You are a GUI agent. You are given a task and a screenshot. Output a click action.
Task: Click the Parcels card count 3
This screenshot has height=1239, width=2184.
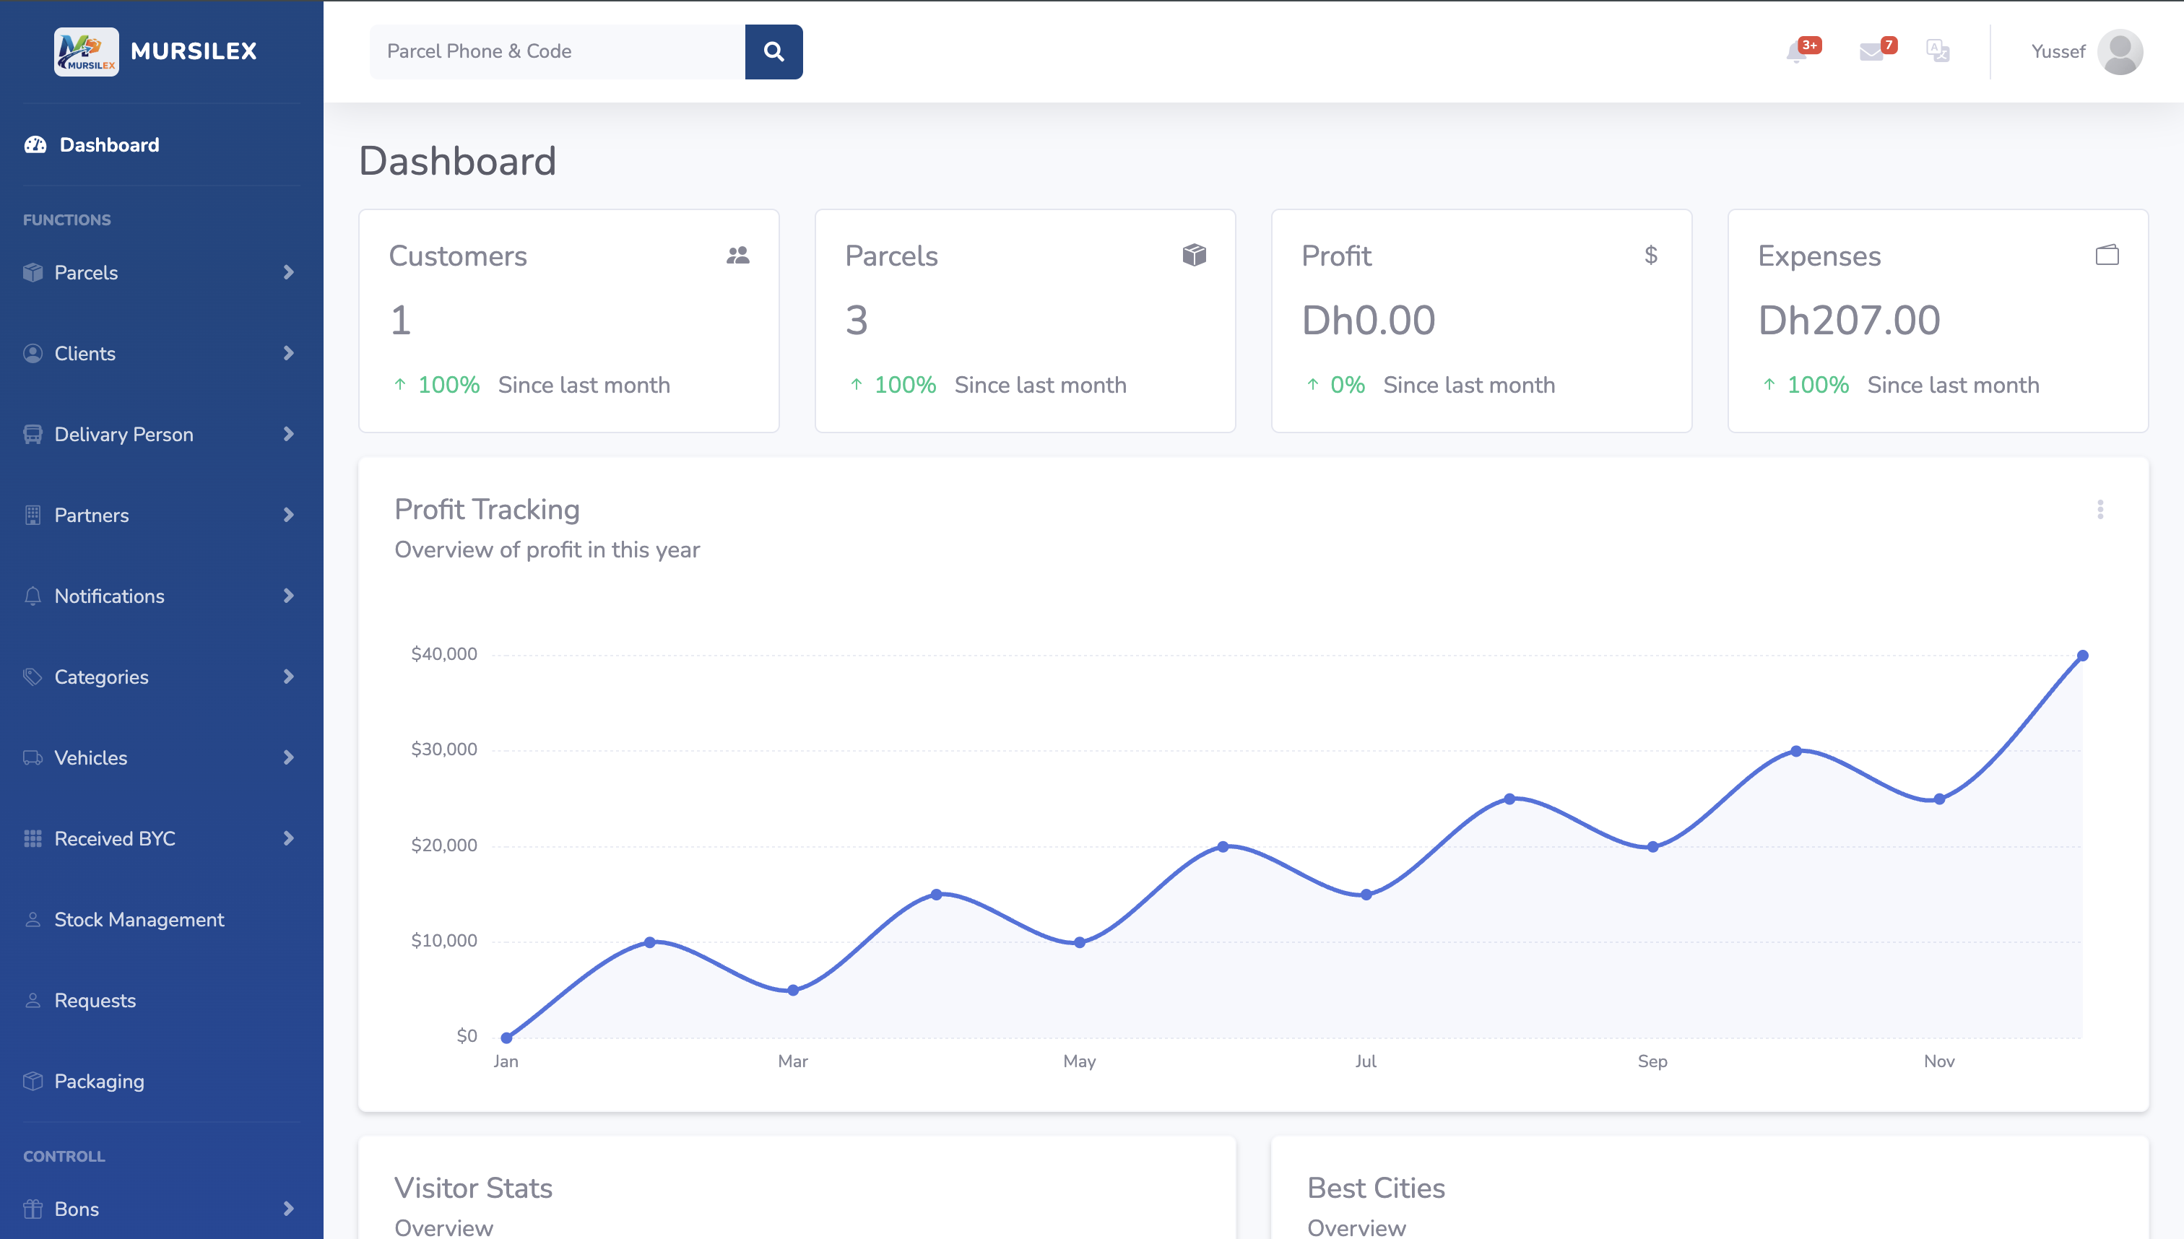[857, 320]
